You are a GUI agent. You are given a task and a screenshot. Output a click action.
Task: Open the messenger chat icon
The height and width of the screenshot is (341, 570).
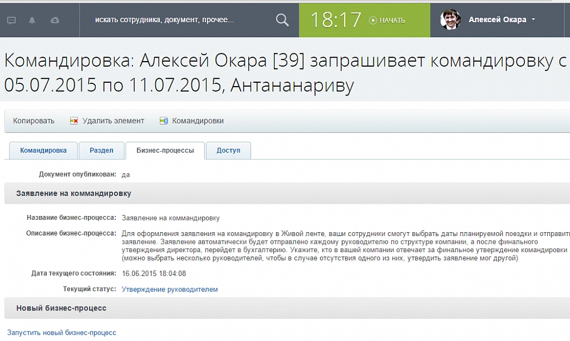click(x=12, y=19)
